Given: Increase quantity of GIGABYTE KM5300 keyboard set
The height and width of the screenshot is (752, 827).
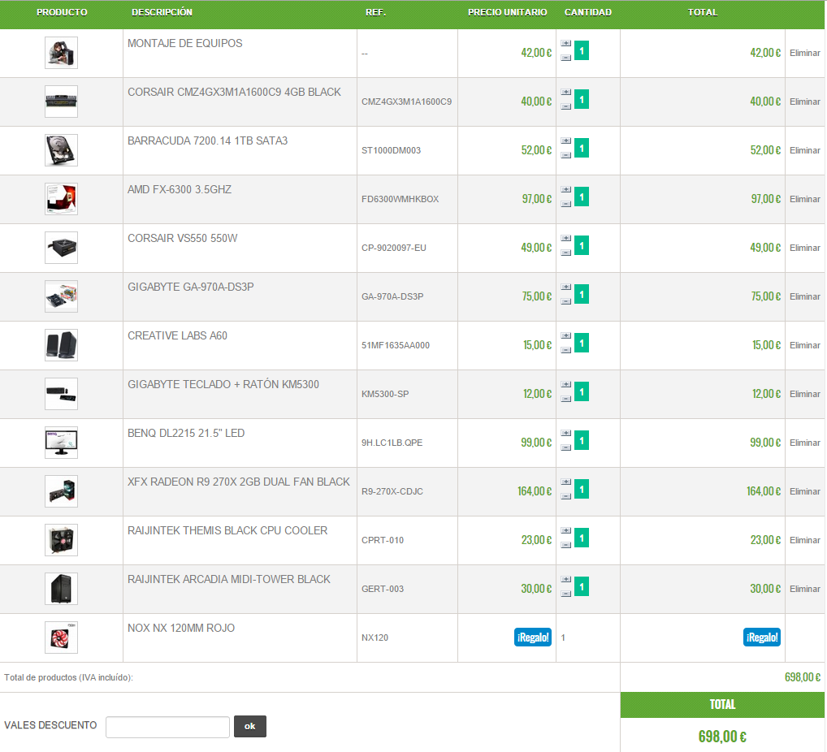Looking at the screenshot, I should click(566, 384).
